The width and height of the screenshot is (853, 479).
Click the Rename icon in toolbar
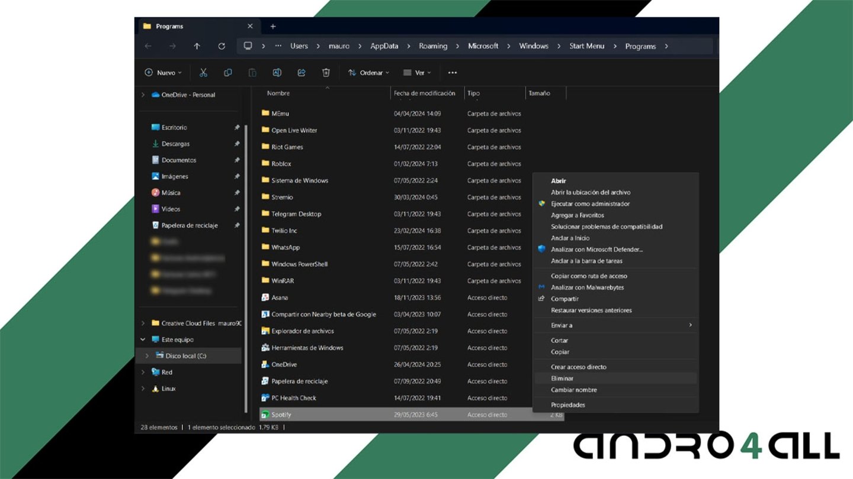tap(277, 73)
